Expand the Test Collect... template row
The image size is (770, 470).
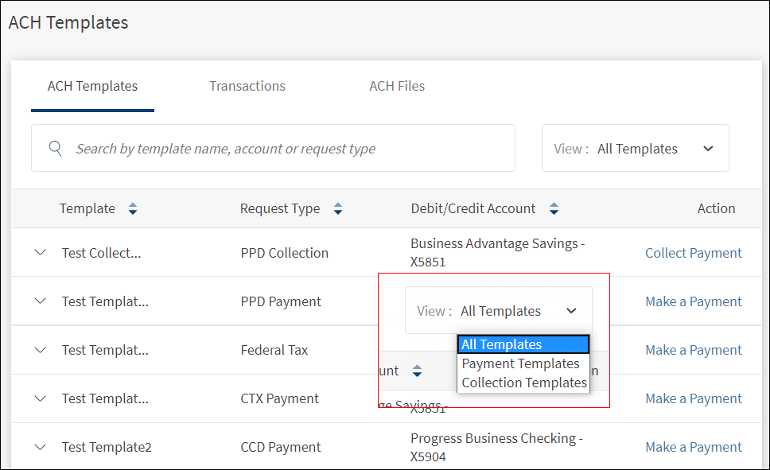(x=41, y=253)
